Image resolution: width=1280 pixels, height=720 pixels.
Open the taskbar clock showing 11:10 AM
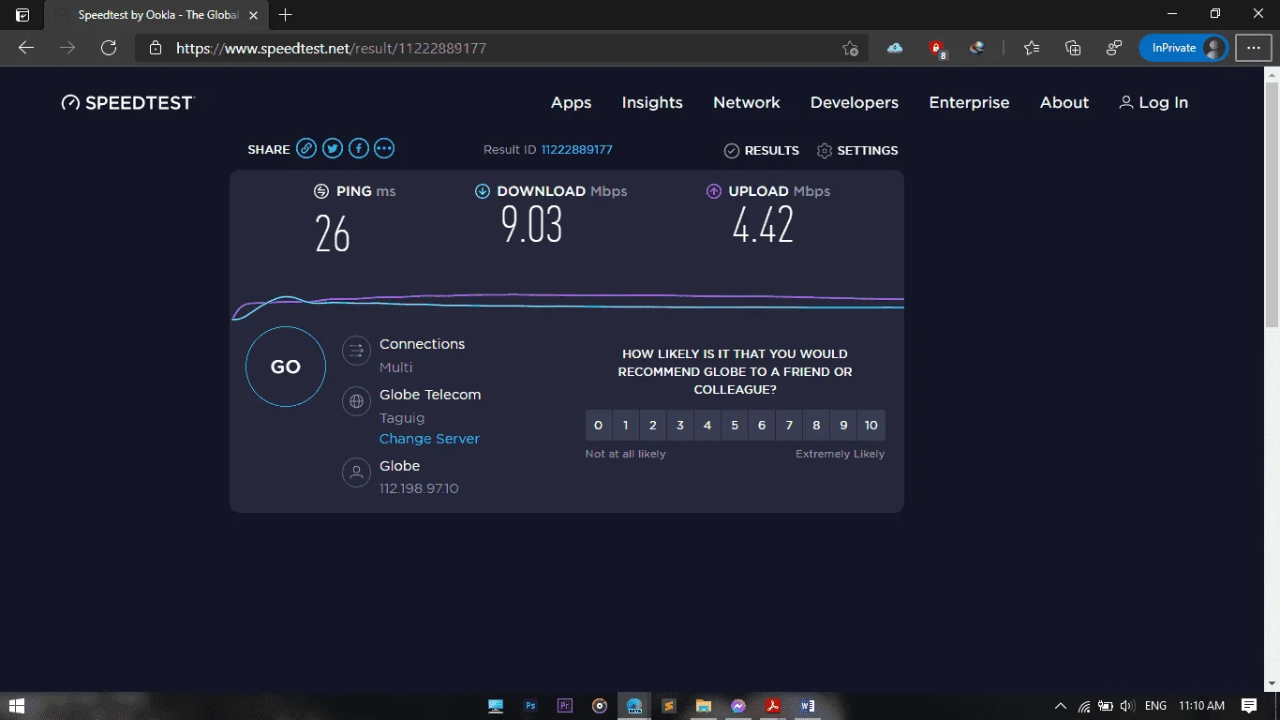(x=1202, y=706)
